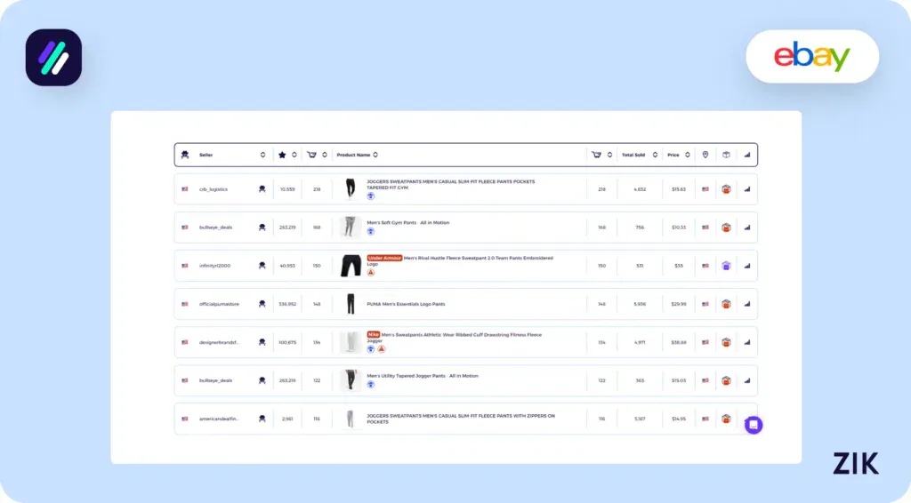Open seller bullseye_deals for Soft Gym Pants
This screenshot has width=911, height=503.
[215, 228]
